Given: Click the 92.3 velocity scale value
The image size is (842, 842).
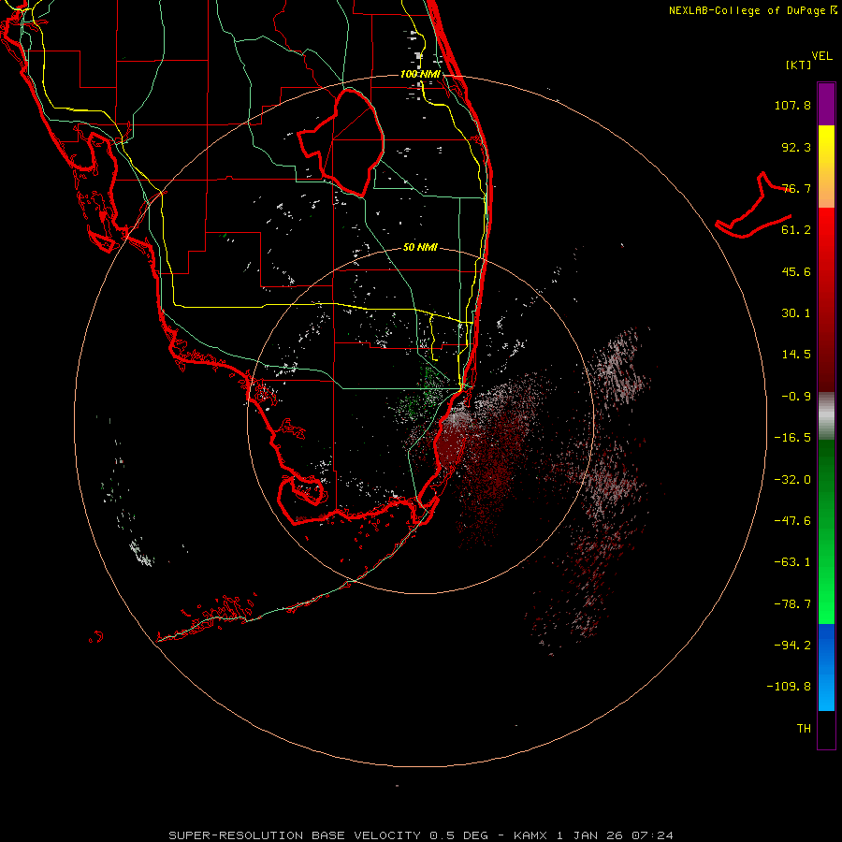Looking at the screenshot, I should tap(796, 147).
